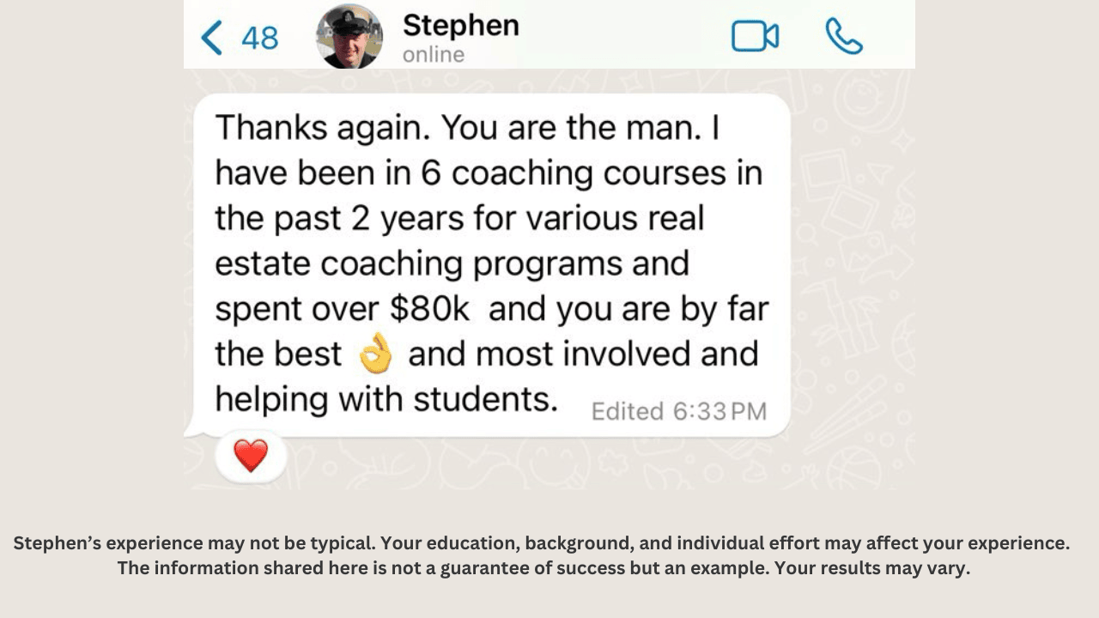The image size is (1099, 618).
Task: Tap the back chevron arrow
Action: click(x=210, y=38)
